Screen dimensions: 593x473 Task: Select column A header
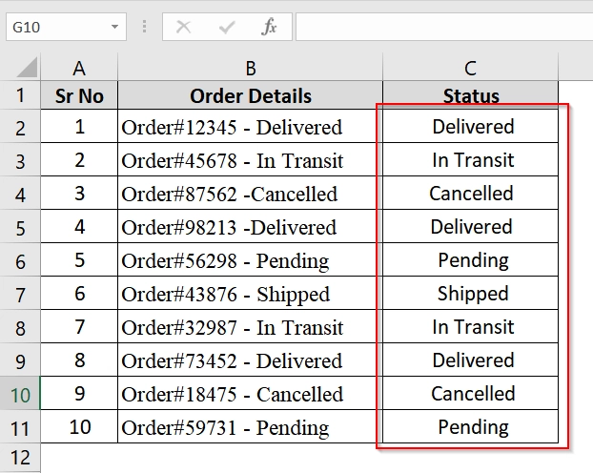(x=79, y=68)
